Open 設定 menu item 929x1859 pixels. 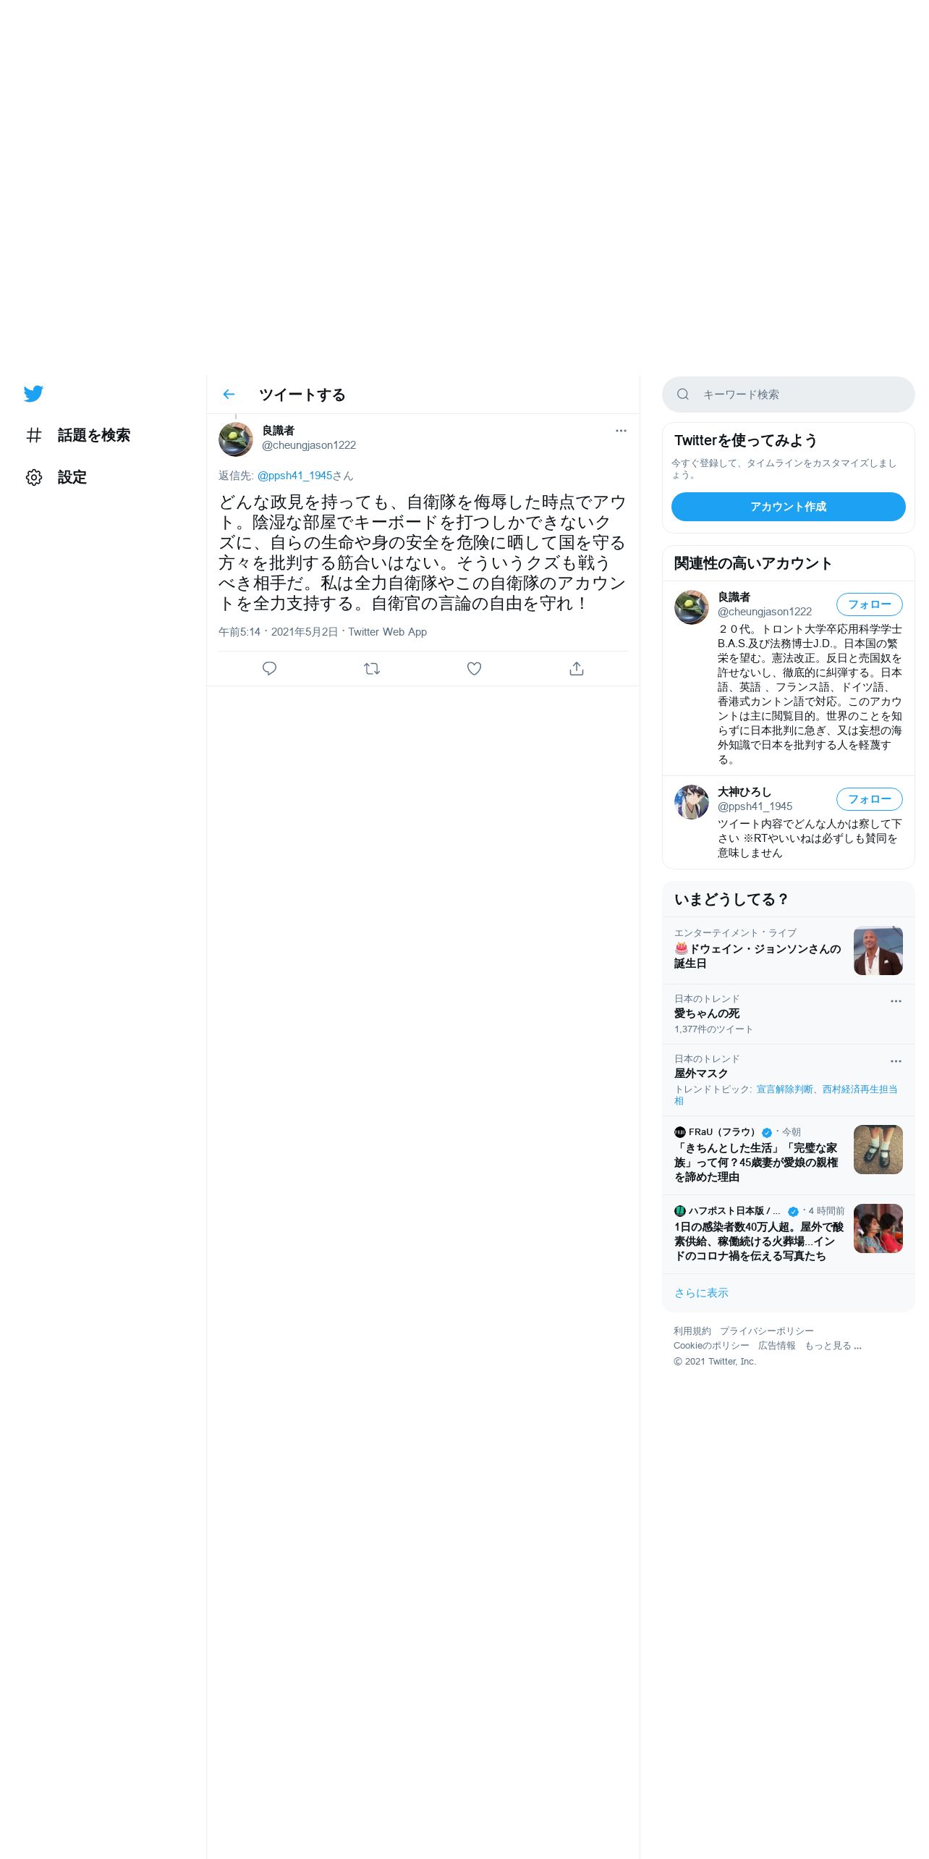point(72,477)
